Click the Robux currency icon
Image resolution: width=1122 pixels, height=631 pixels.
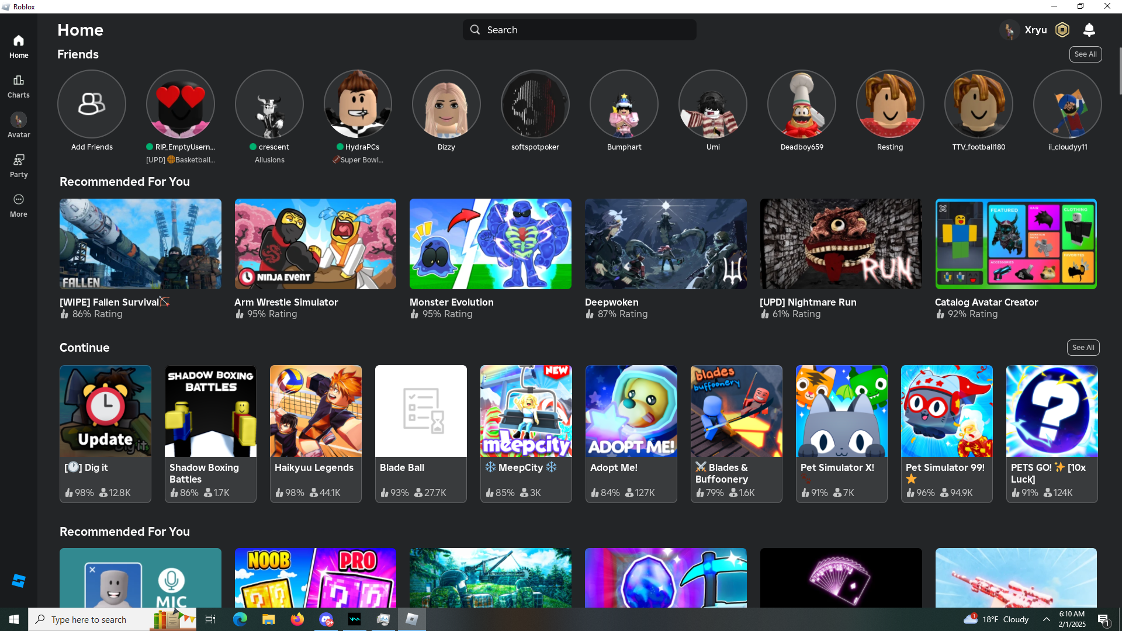pos(1062,30)
